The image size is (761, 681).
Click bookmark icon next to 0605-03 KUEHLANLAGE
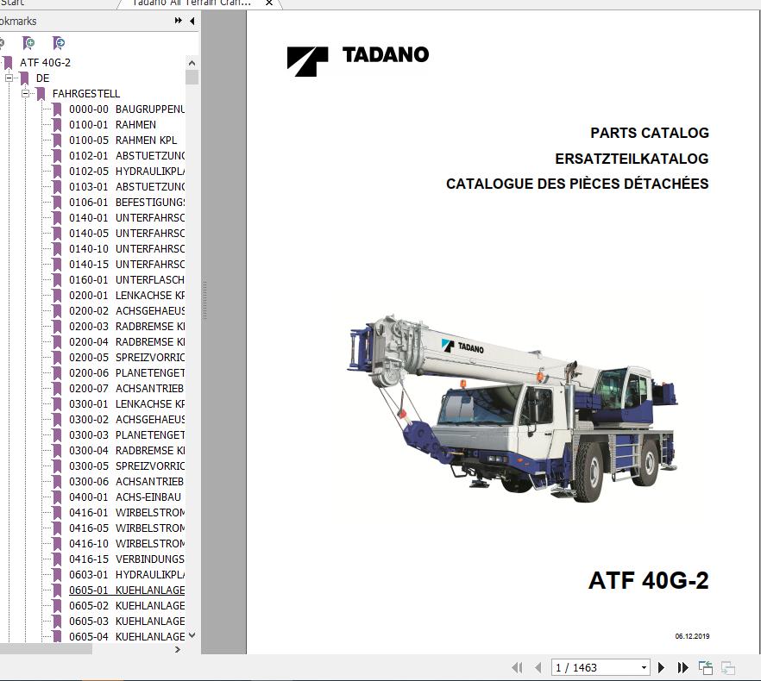click(57, 622)
